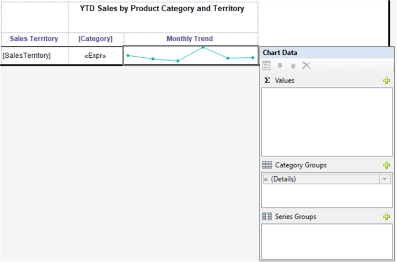The height and width of the screenshot is (262, 397).
Task: Click the Delete (X) icon in Chart Data
Action: click(x=307, y=65)
